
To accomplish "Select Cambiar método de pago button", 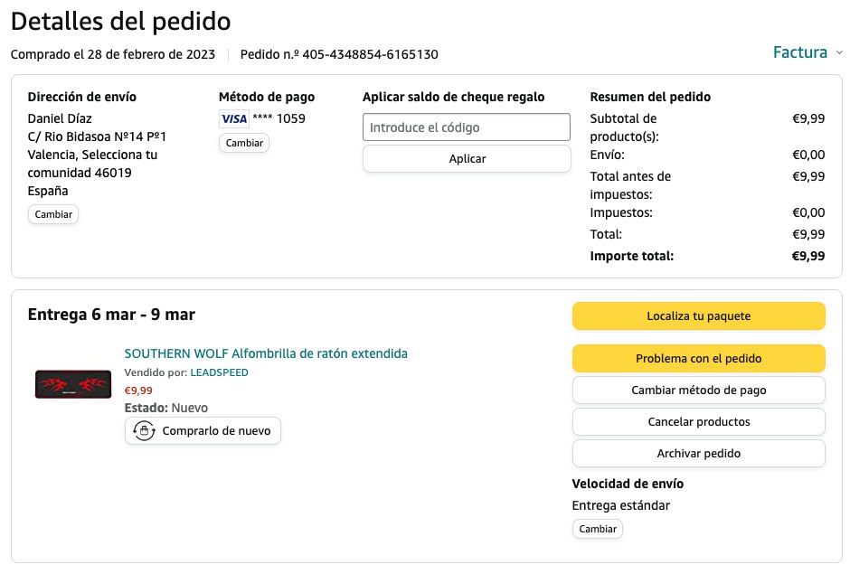I will click(x=698, y=391).
